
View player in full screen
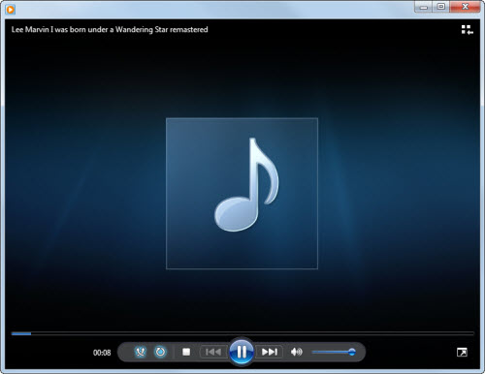pos(462,352)
